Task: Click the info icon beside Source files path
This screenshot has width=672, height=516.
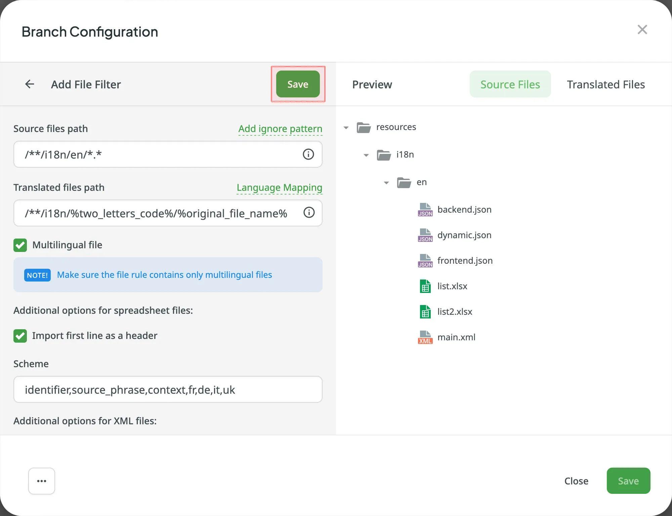Action: 308,154
